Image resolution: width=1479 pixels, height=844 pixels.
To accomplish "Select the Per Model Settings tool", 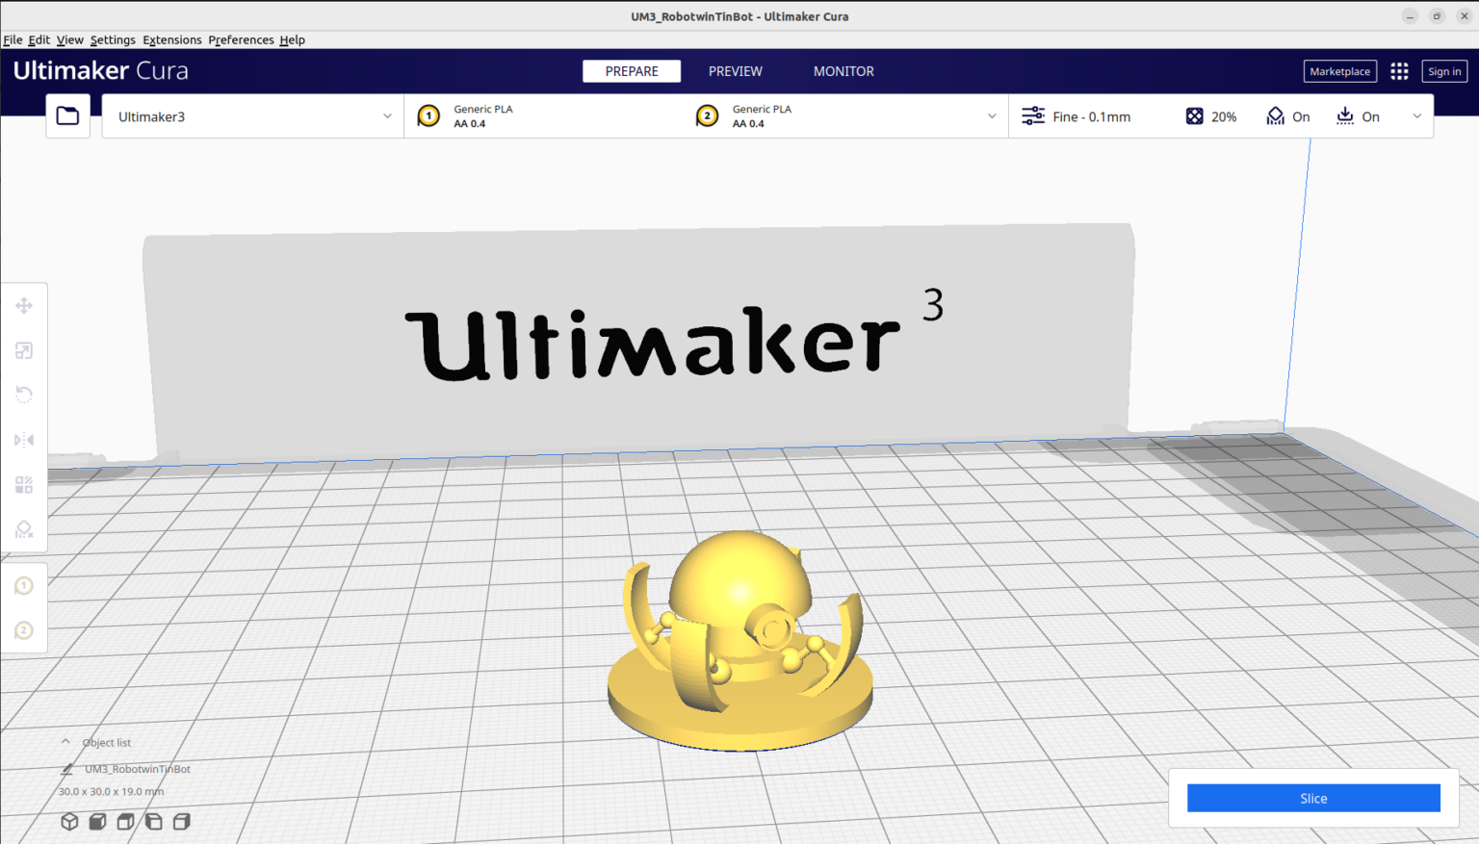I will tap(24, 484).
